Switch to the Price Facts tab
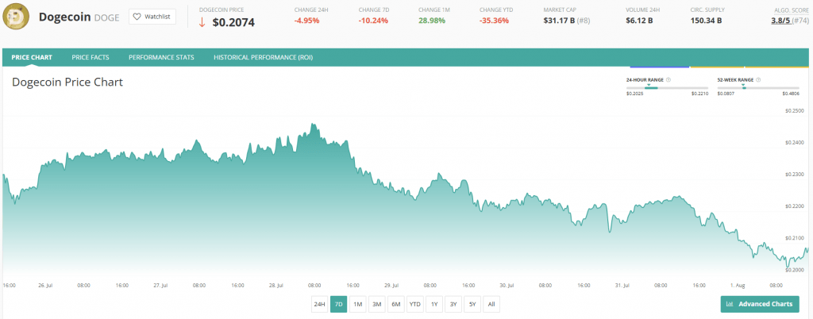Screen dimensions: 813x319 [x=91, y=58]
